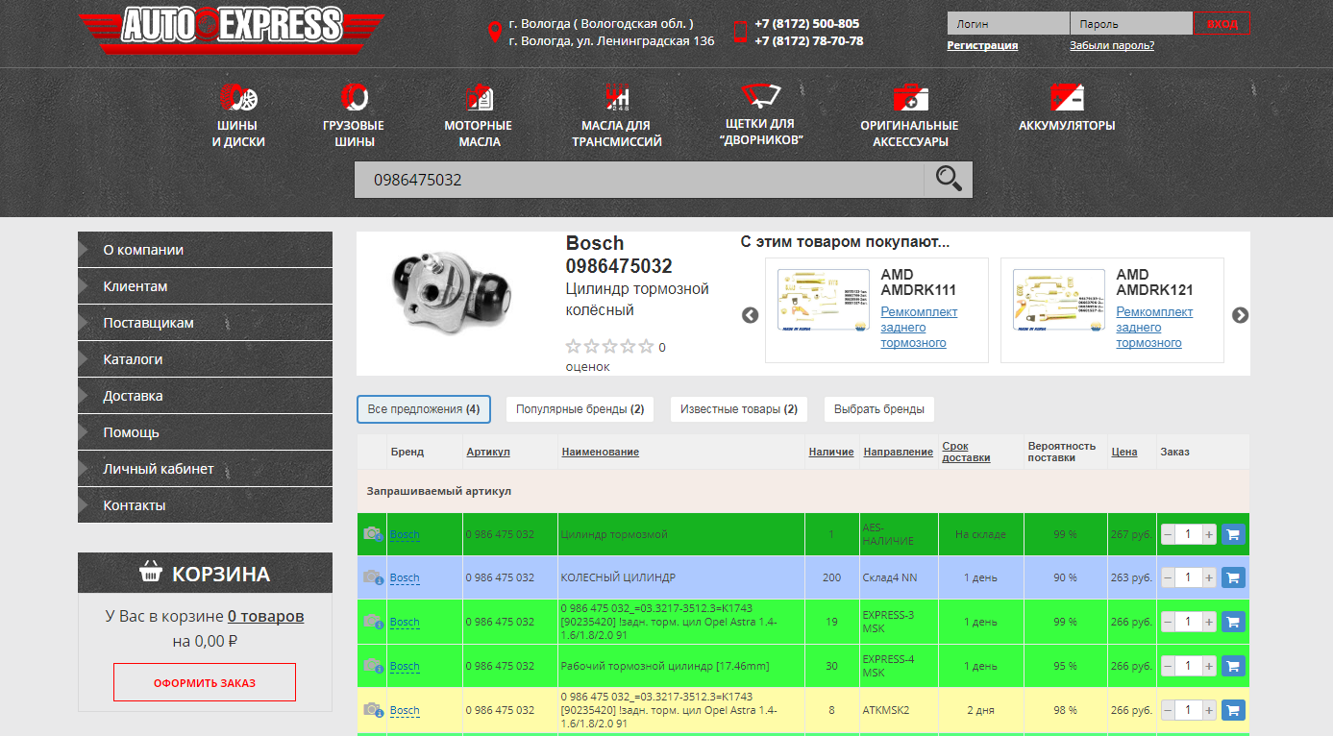Click the phone icon in header

pyautogui.click(x=740, y=32)
